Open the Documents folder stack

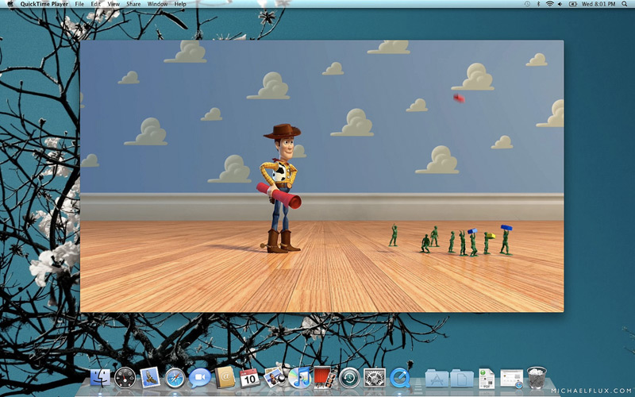pos(462,378)
